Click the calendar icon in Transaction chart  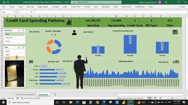(175, 32)
